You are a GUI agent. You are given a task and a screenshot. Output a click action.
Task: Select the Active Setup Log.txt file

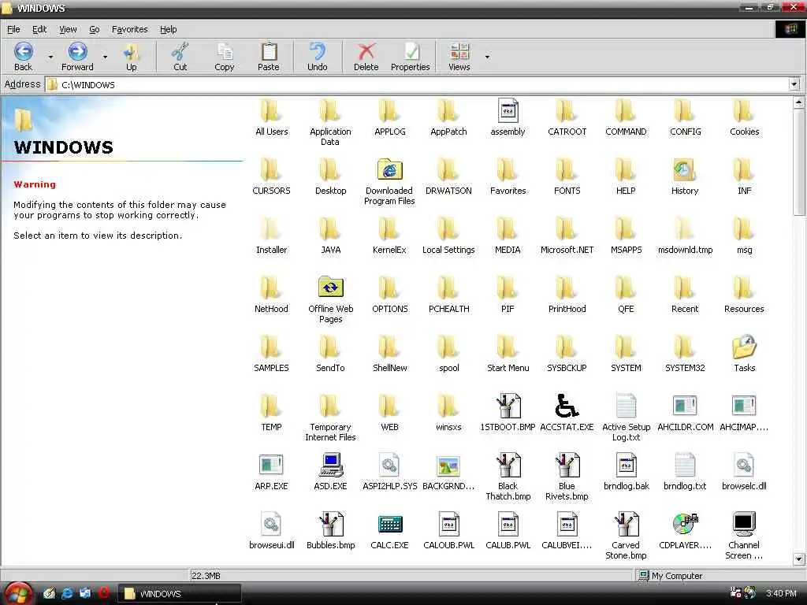tap(627, 418)
